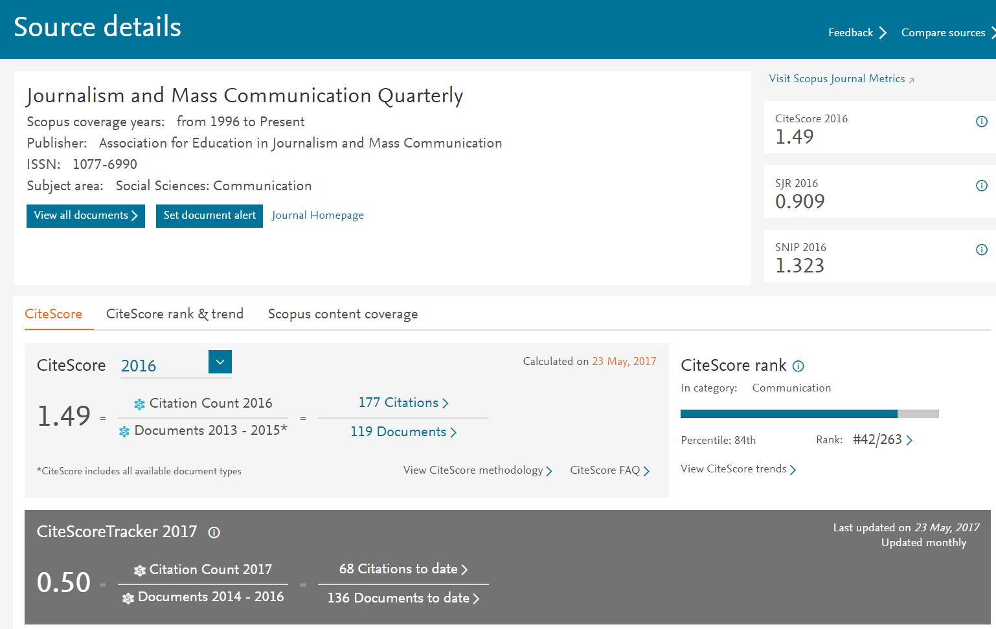Switch to CiteScore rank & trend tab
This screenshot has width=996, height=629.
(x=175, y=314)
